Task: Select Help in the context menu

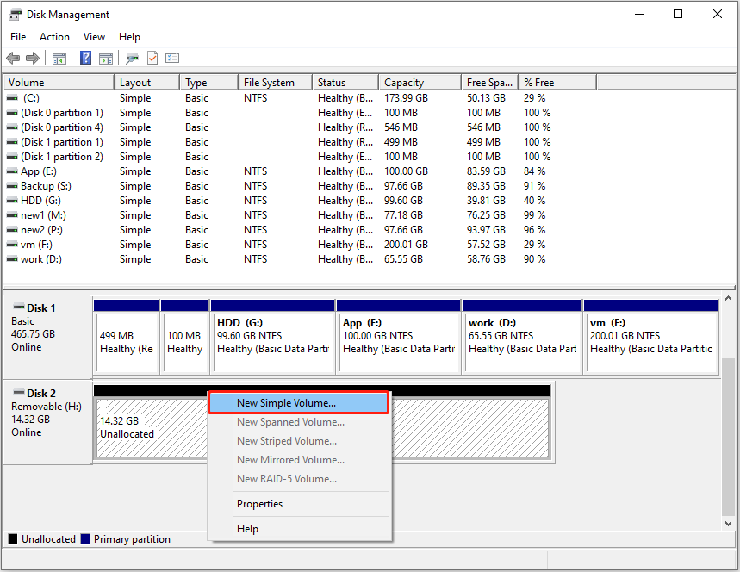Action: [x=247, y=528]
